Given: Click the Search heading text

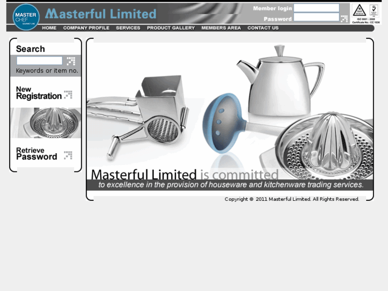Looking at the screenshot, I should click(x=30, y=49).
